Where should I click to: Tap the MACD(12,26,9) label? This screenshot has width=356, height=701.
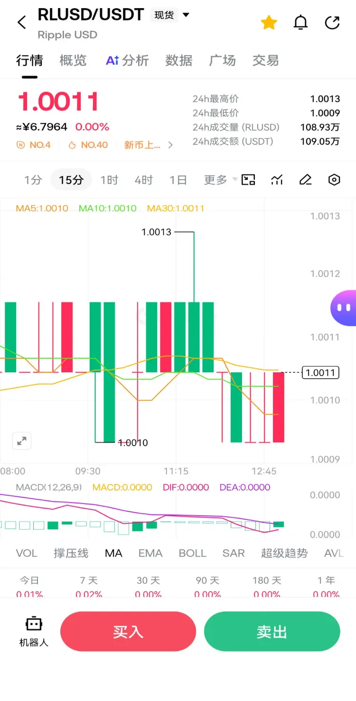pos(50,487)
